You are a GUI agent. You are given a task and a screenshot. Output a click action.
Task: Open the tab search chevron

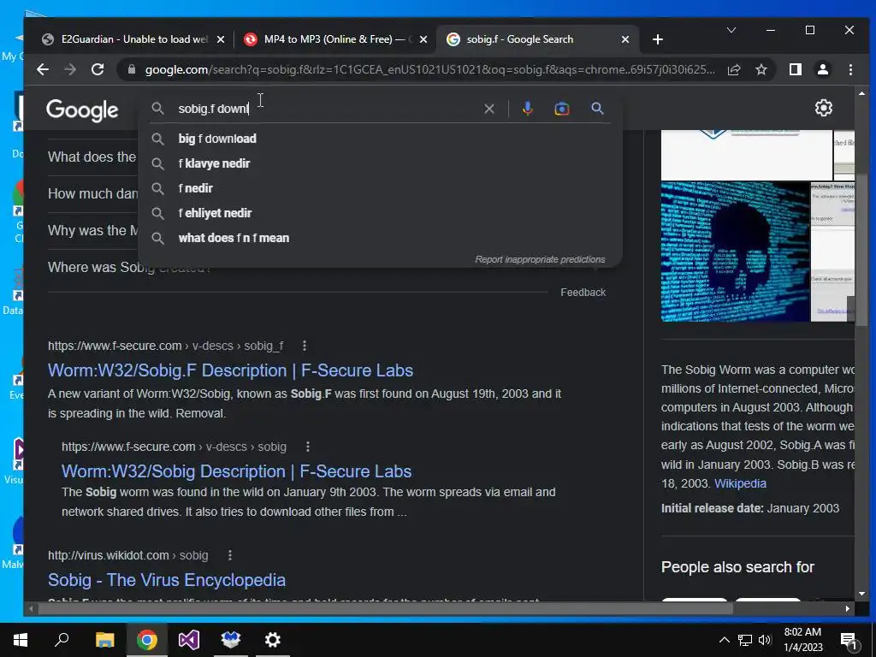click(731, 30)
